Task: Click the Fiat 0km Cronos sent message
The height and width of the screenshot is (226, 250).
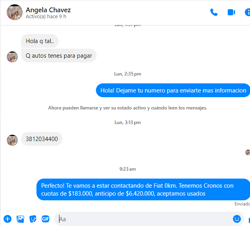Action: point(143,189)
